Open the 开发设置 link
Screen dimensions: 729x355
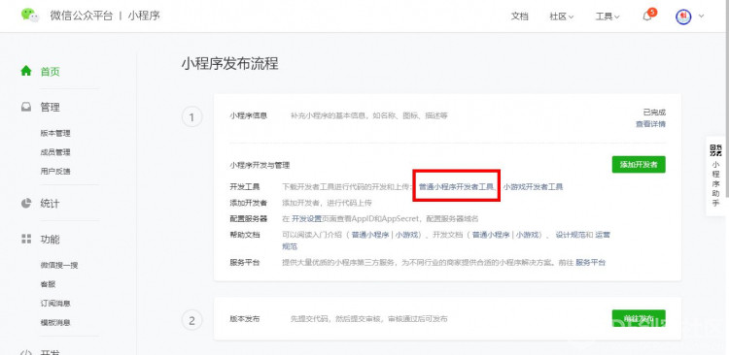point(306,218)
